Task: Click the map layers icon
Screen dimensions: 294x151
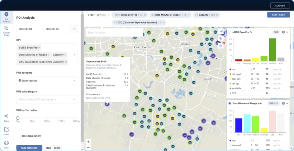Action: [221, 39]
